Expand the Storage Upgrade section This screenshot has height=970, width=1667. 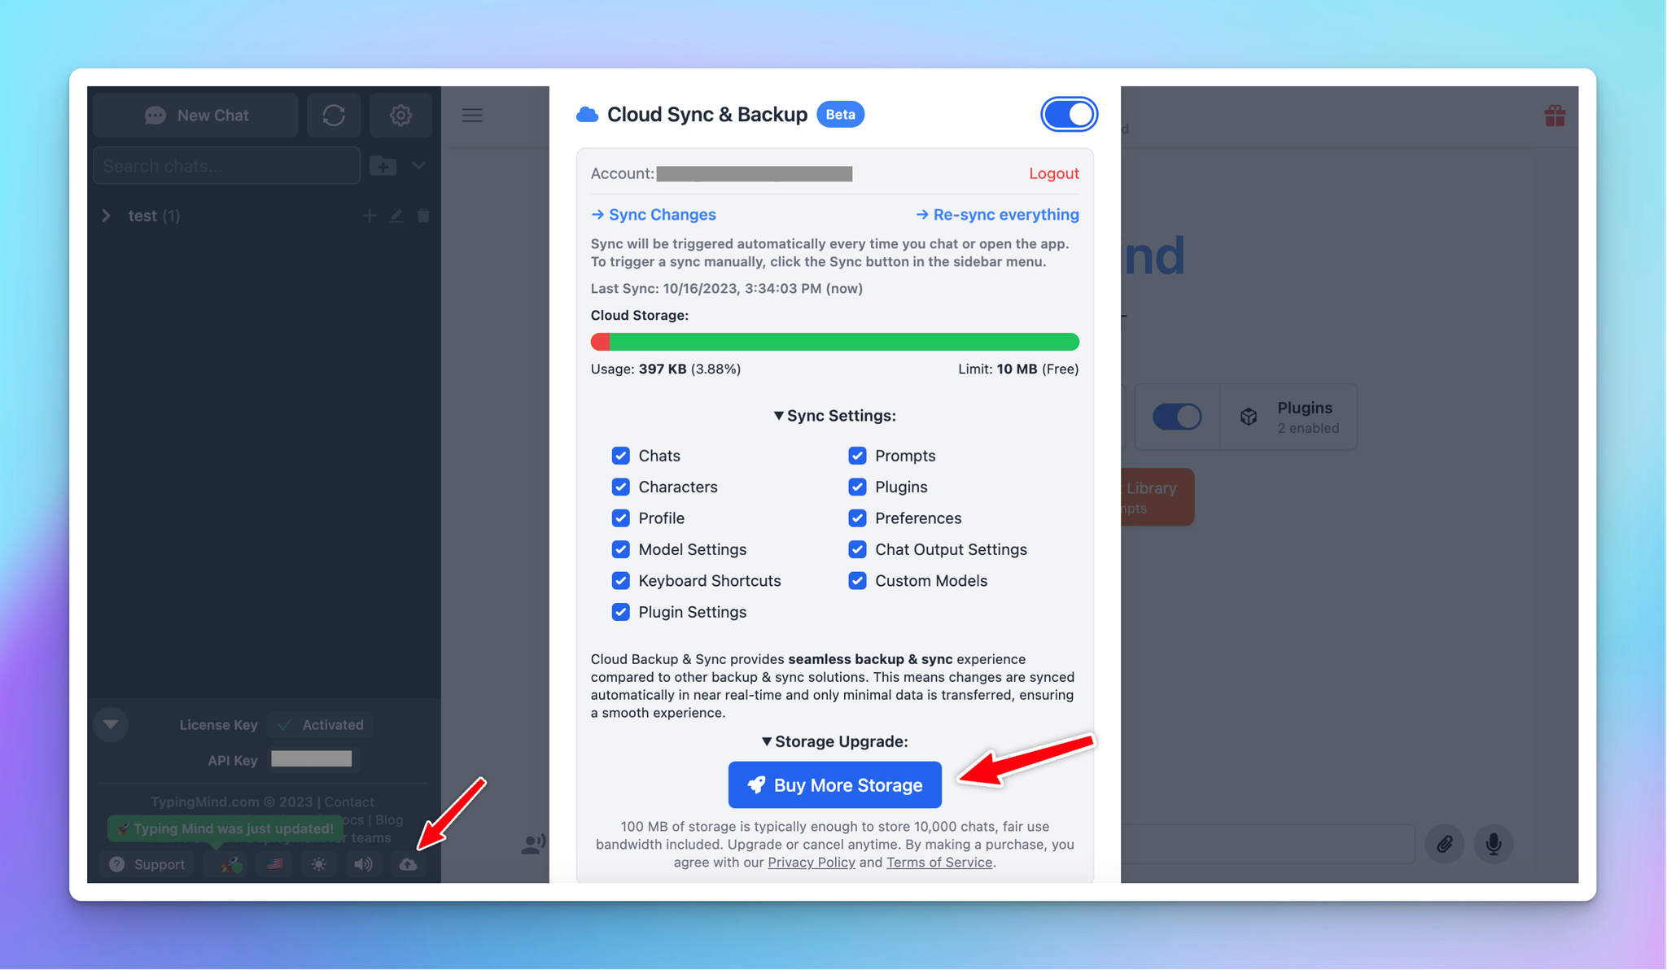[834, 741]
